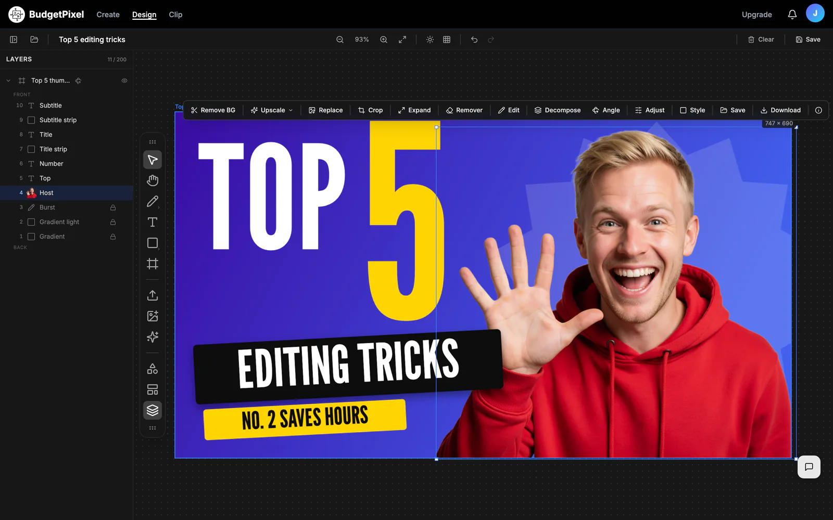Click Remove BG in image toolbar
Viewport: 833px width, 520px height.
(213, 110)
